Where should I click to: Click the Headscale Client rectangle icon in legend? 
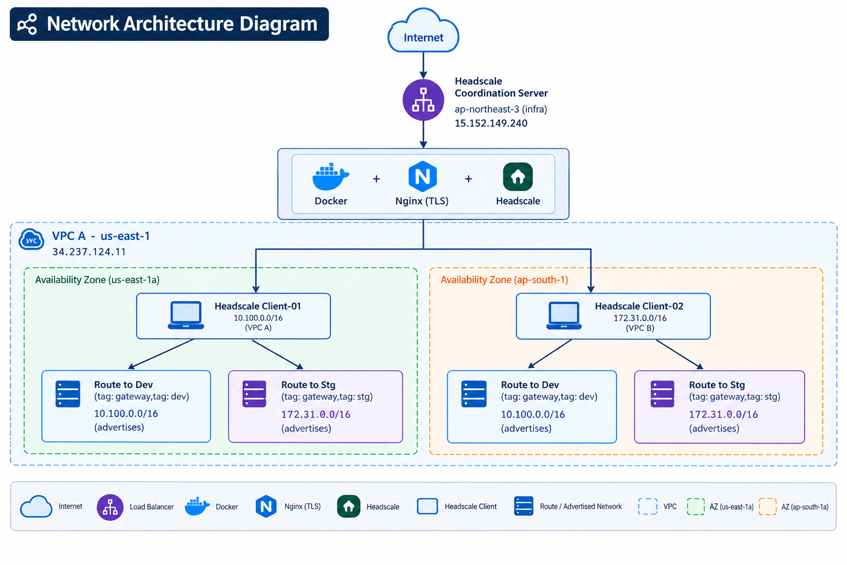[427, 507]
